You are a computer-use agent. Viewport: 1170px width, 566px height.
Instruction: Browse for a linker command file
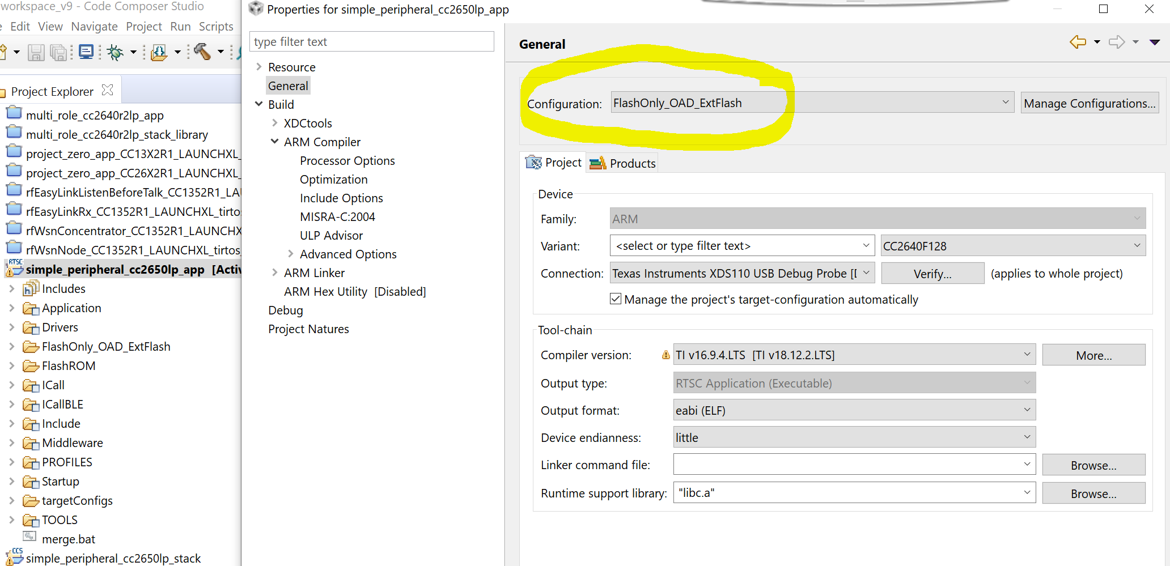[1093, 465]
